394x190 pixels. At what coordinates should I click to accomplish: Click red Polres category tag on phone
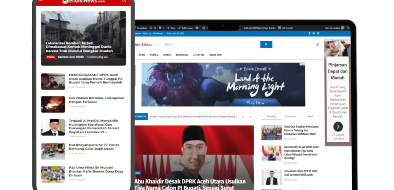[51, 57]
